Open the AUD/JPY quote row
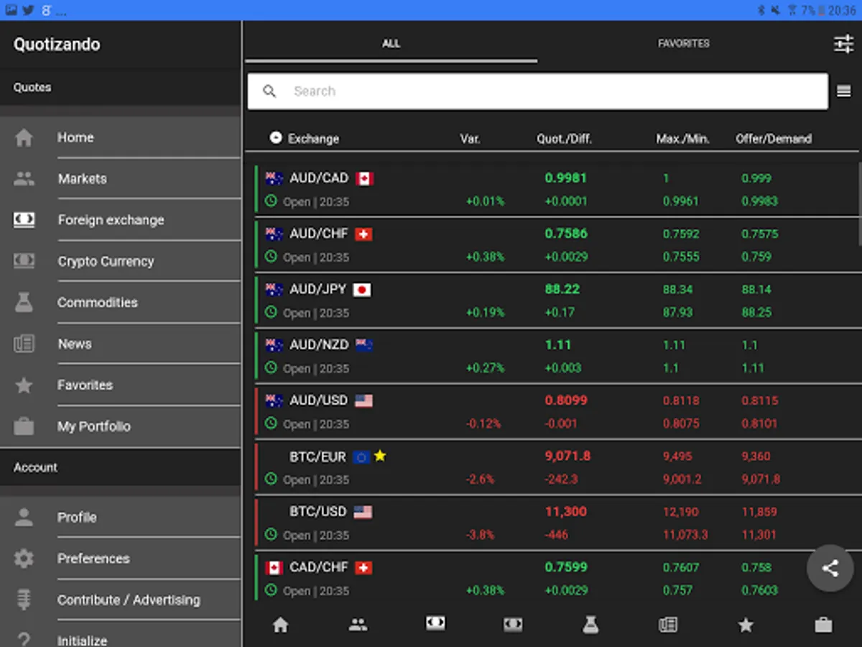This screenshot has height=647, width=862. click(x=557, y=300)
